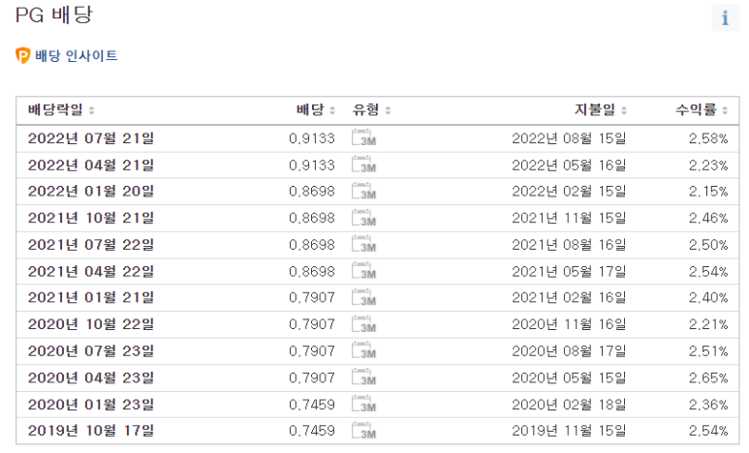Click 3M icon in 2020년 07월 23일 row

(x=363, y=350)
